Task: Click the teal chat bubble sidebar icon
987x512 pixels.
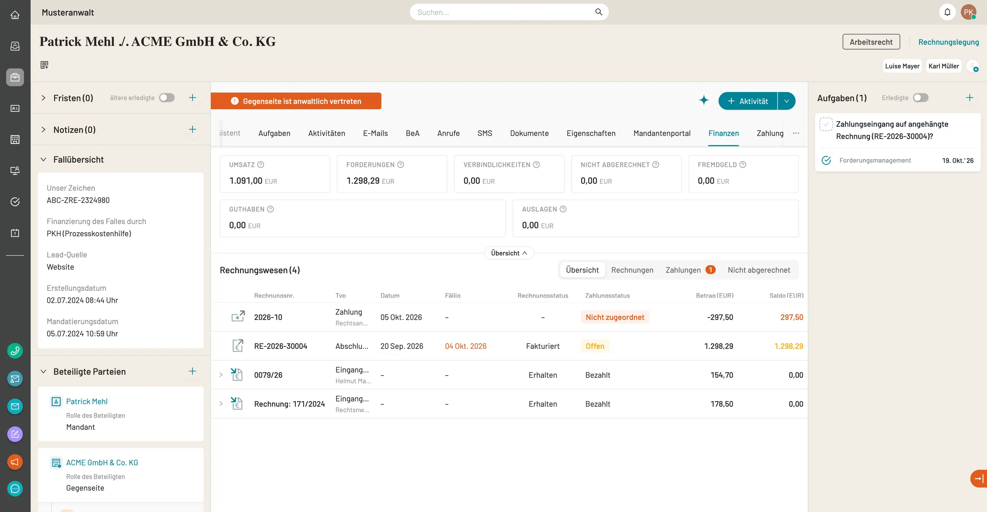Action: click(x=15, y=489)
